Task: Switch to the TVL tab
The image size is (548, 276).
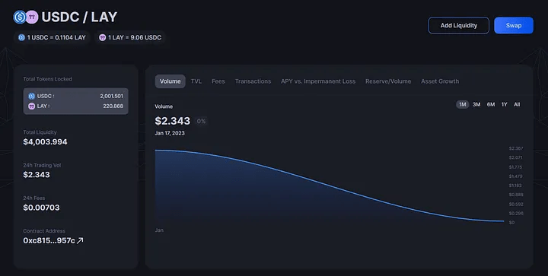Action: pyautogui.click(x=196, y=81)
